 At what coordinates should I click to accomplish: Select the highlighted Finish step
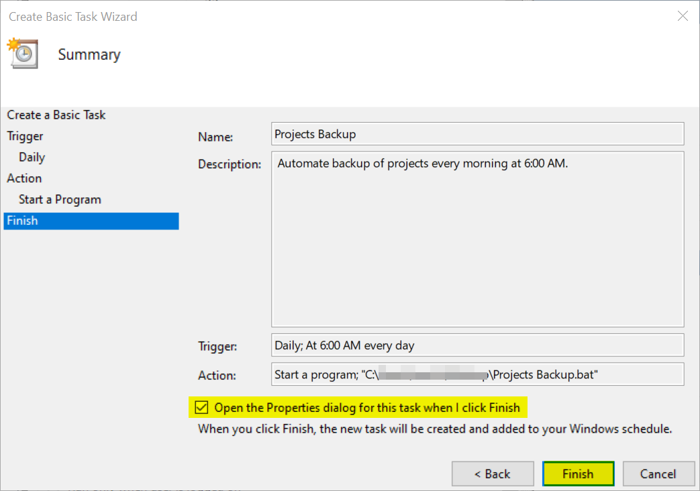point(91,221)
